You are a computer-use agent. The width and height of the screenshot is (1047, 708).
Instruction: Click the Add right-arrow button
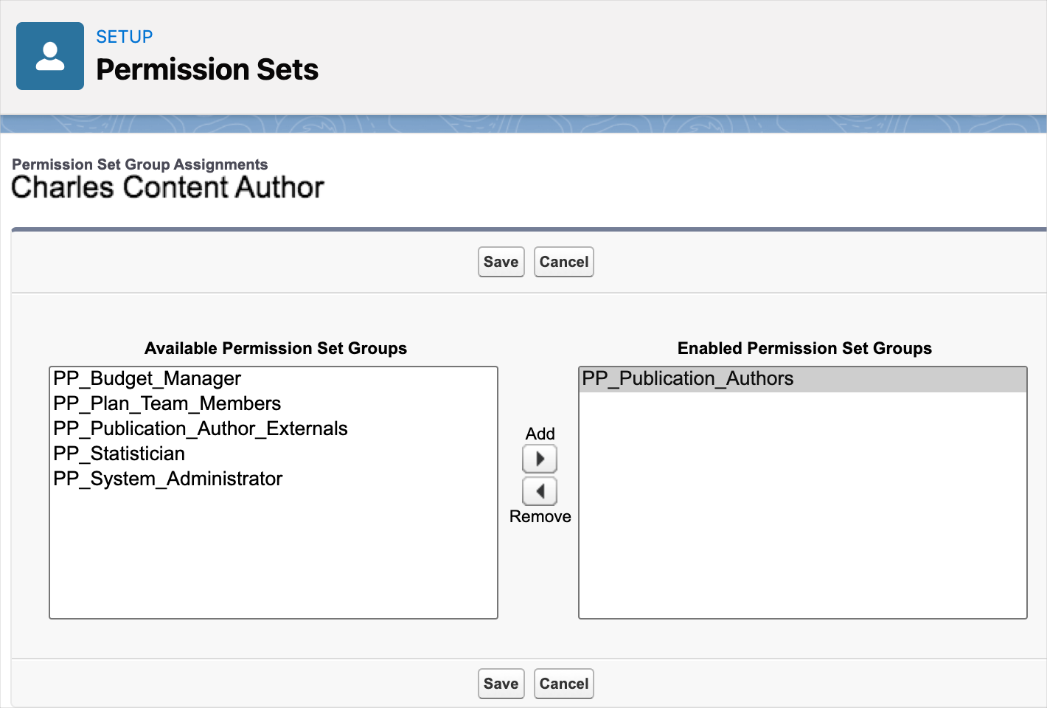coord(540,459)
